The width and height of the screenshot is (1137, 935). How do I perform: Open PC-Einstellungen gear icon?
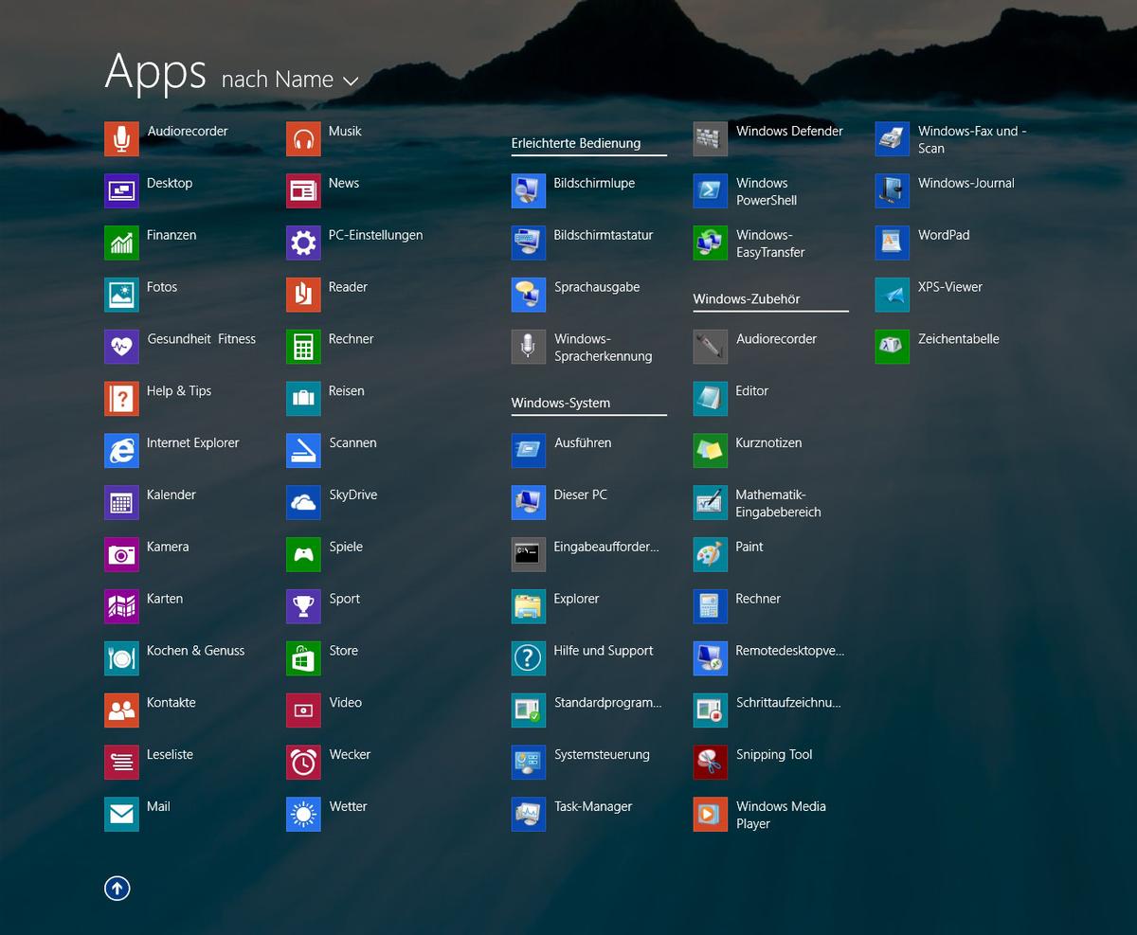coord(303,243)
